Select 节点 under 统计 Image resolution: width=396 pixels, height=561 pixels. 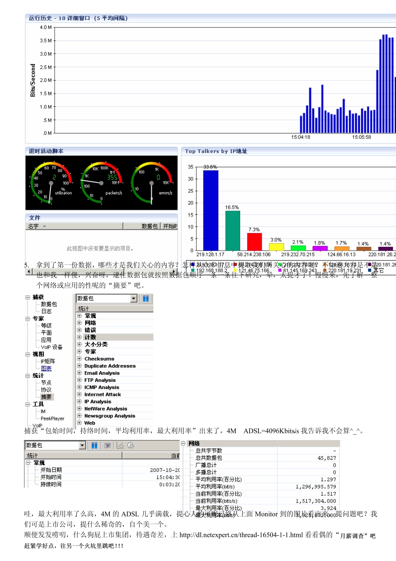(x=46, y=382)
